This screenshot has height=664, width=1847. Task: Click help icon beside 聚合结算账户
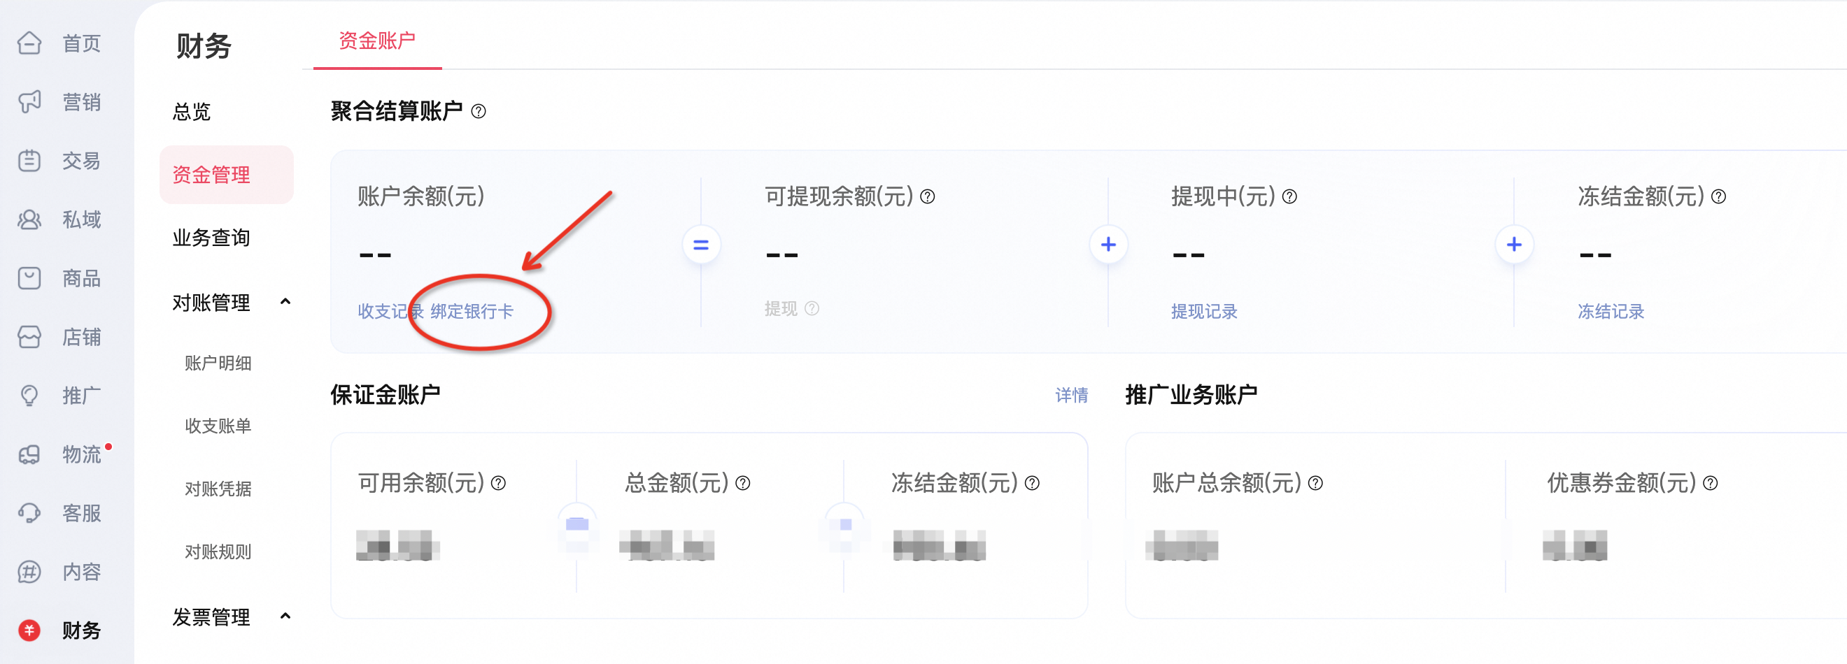(479, 112)
